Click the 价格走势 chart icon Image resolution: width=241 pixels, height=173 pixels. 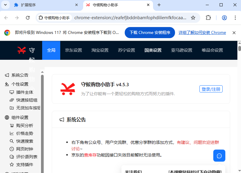(12, 133)
